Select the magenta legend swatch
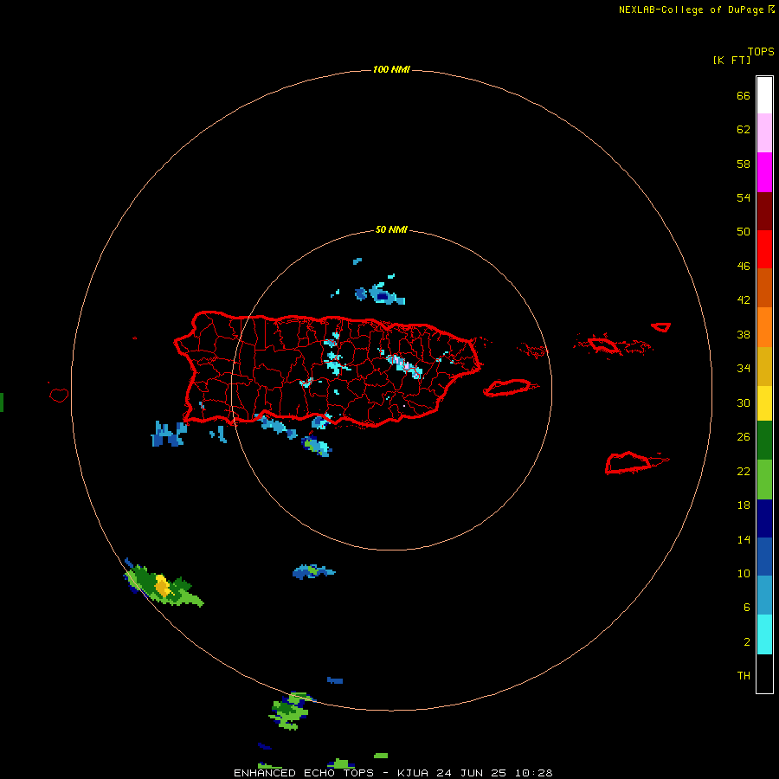 (764, 172)
